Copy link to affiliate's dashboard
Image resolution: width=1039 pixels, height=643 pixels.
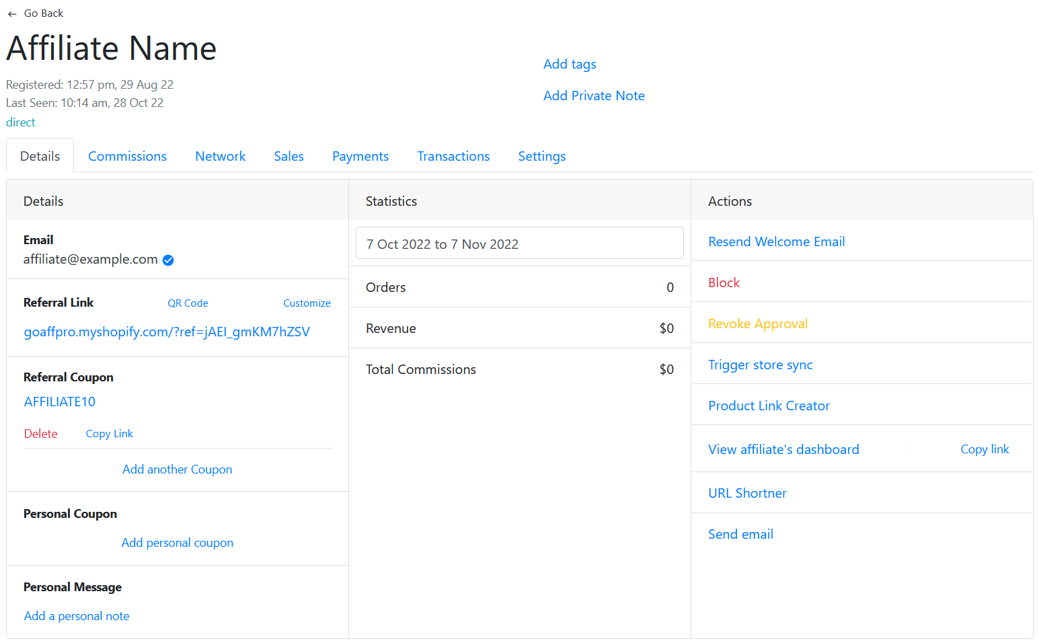click(x=985, y=449)
